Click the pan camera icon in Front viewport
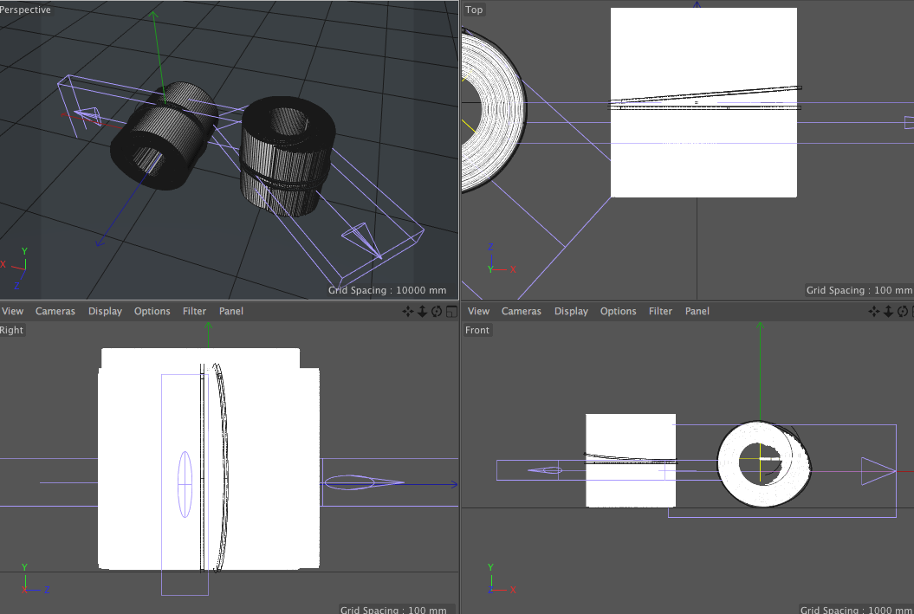 coord(874,312)
